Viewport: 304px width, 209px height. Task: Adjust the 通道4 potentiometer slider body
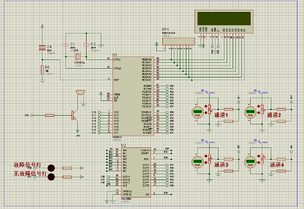pos(262,159)
